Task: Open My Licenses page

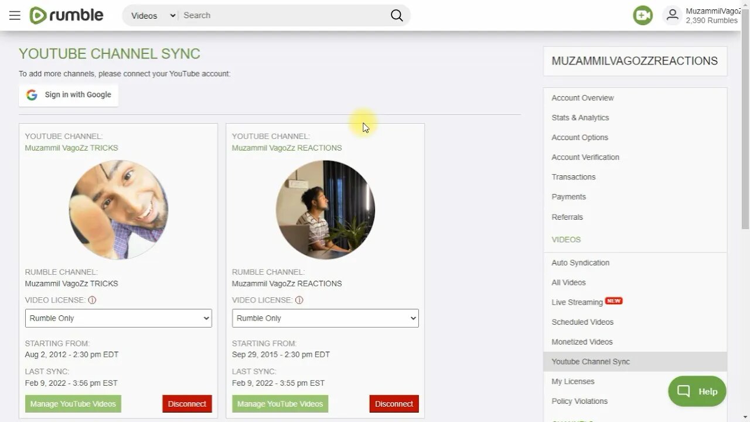Action: click(x=572, y=382)
